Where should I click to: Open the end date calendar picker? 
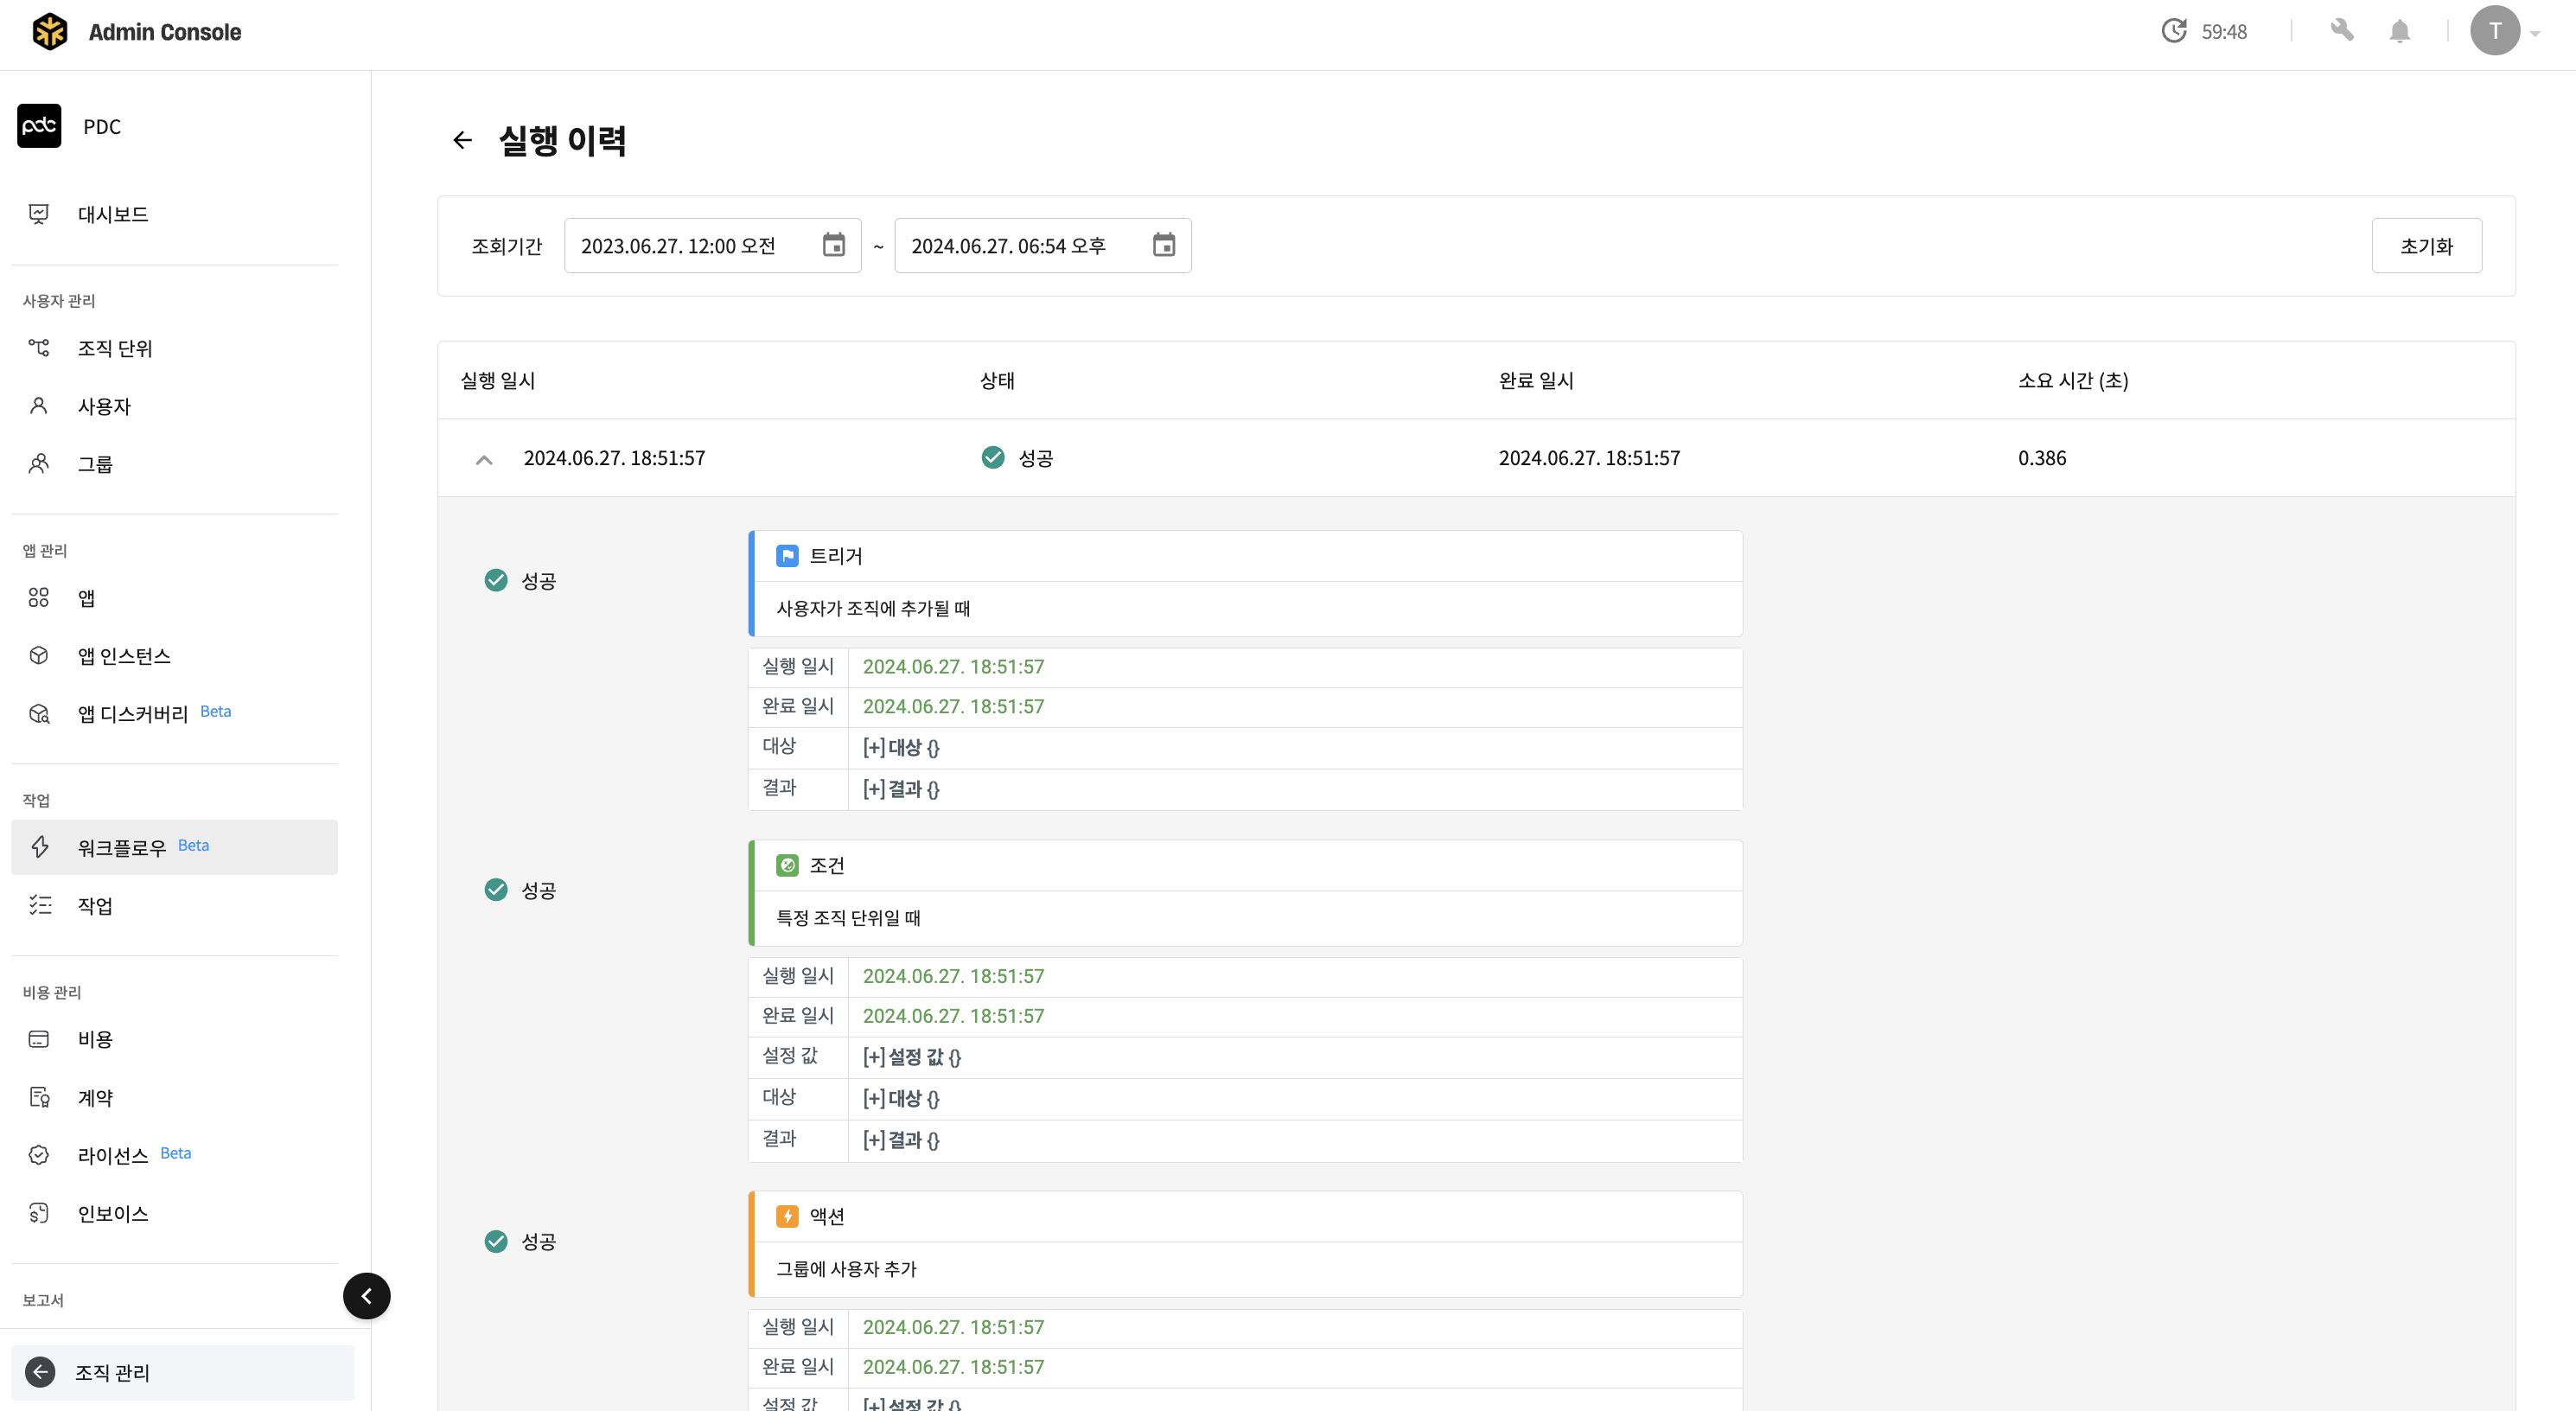pos(1164,245)
